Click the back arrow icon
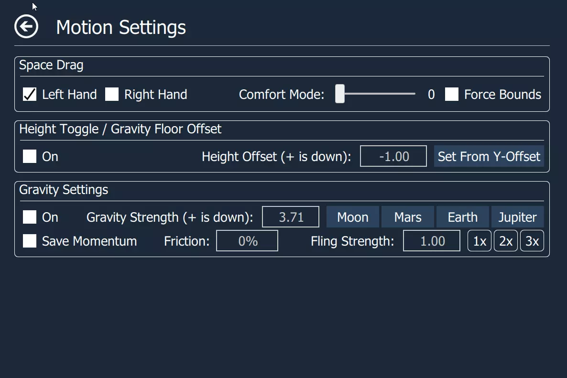 click(x=26, y=26)
